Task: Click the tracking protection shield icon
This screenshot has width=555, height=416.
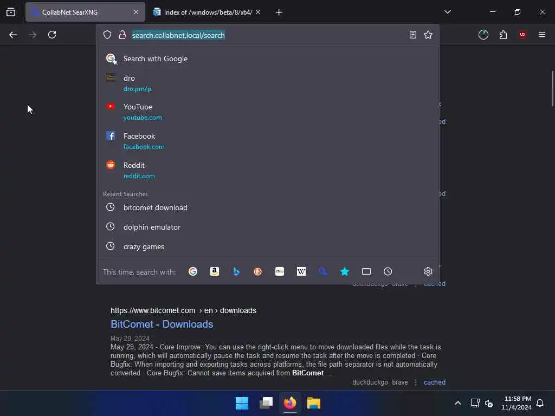Action: point(107,35)
